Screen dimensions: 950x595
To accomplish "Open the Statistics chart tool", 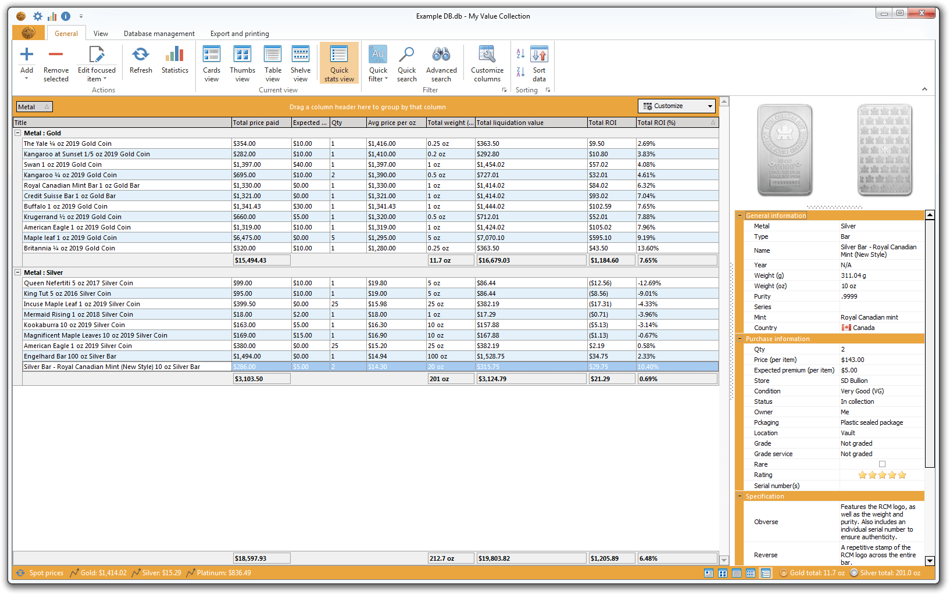I will (174, 55).
